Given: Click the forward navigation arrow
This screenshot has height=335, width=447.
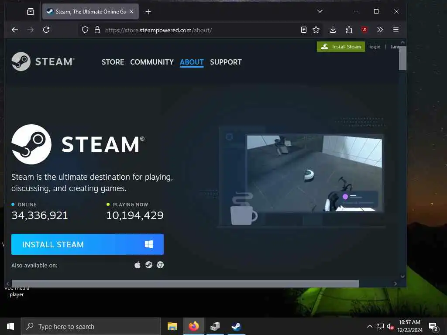Looking at the screenshot, I should [30, 30].
